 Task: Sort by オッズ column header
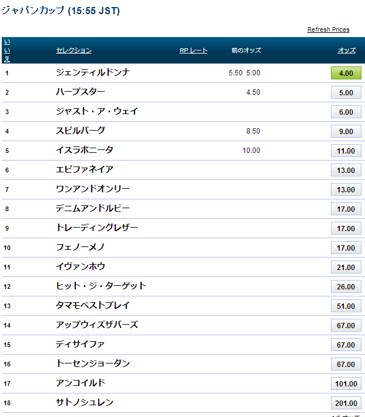point(346,51)
